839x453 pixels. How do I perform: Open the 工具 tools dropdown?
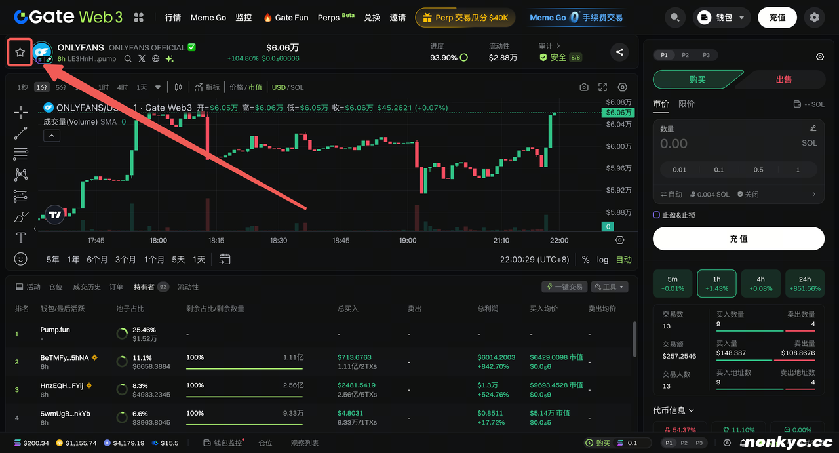610,287
